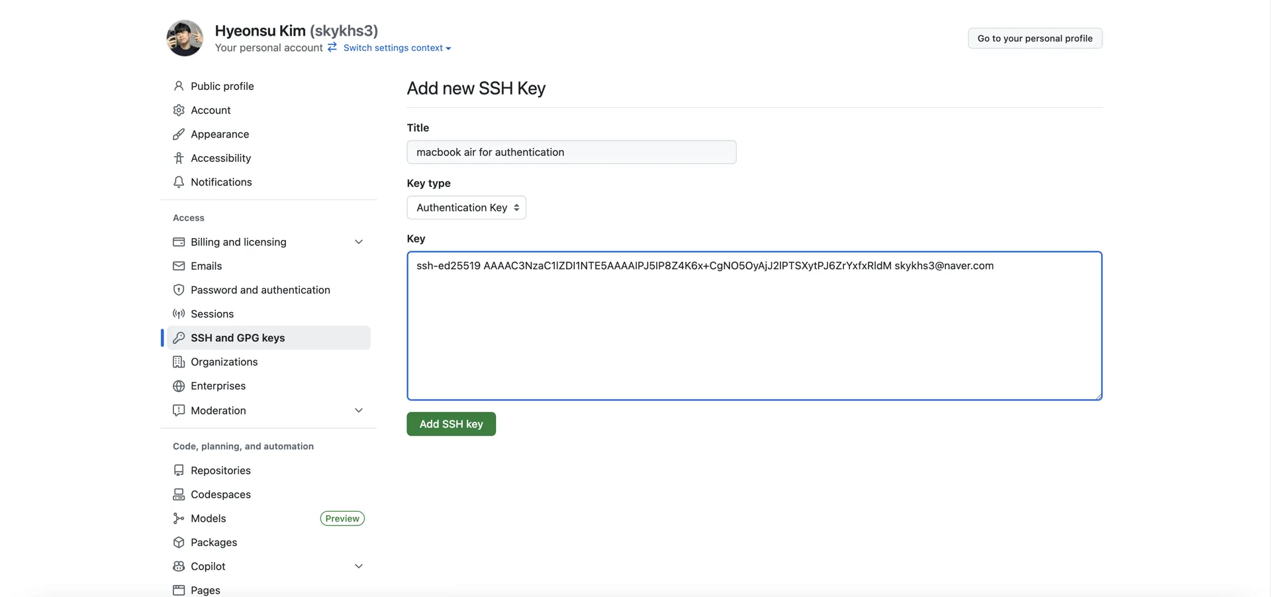
Task: Click the Add SSH key button
Action: [x=451, y=424]
